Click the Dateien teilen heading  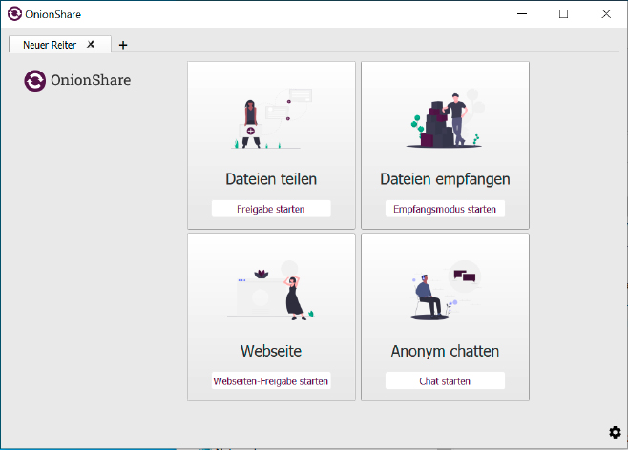tap(271, 179)
